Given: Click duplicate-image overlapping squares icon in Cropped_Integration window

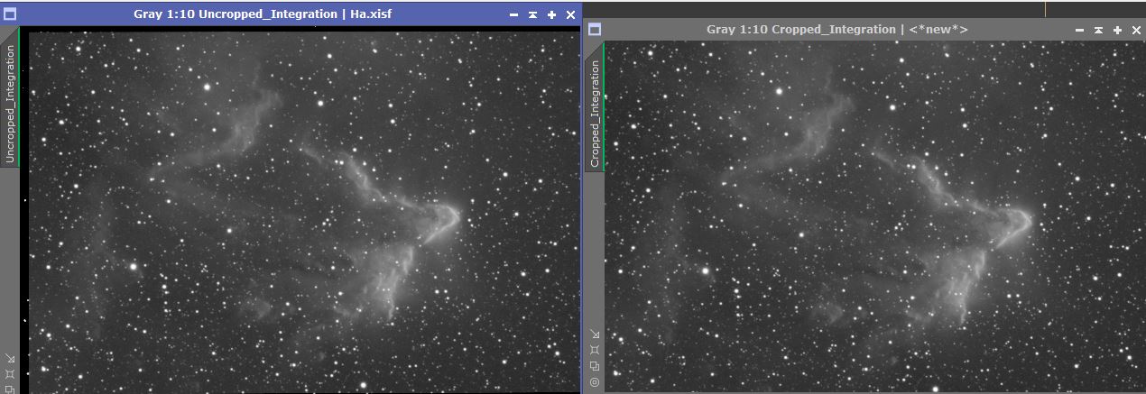Looking at the screenshot, I should pos(595,365).
